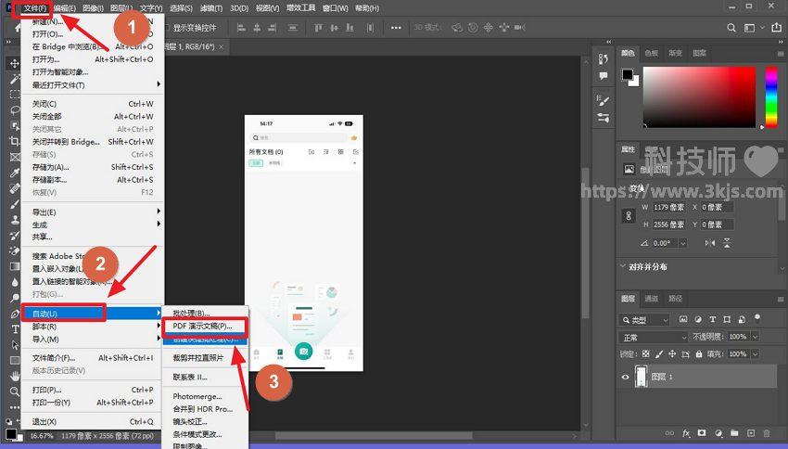Viewport: 788px width, 449px height.
Task: Click the search icon in the options bar
Action: (731, 28)
